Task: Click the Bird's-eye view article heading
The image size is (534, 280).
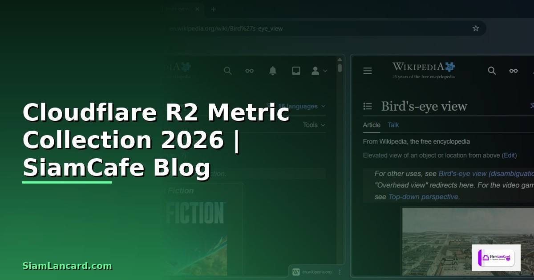Action: click(x=424, y=106)
